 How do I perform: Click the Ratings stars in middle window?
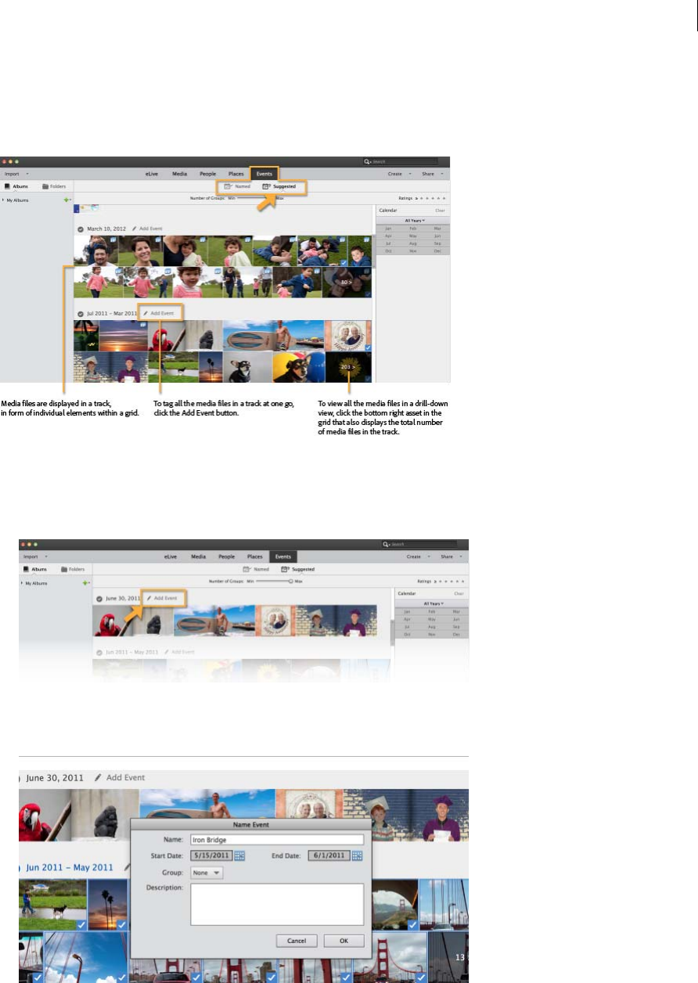(x=452, y=582)
